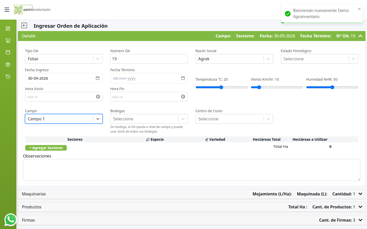Click the Fecha Término date field

point(149,78)
